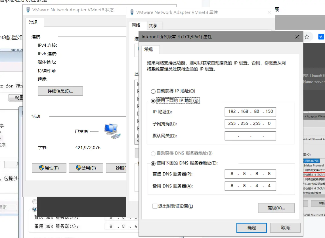The height and width of the screenshot is (238, 325).
Task: Click the 配置 button in left background window
Action: (x=16, y=98)
